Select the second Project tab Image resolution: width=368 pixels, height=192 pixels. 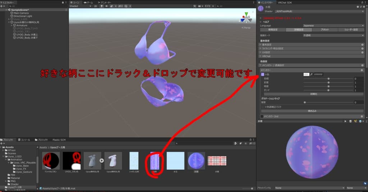click(x=41, y=140)
